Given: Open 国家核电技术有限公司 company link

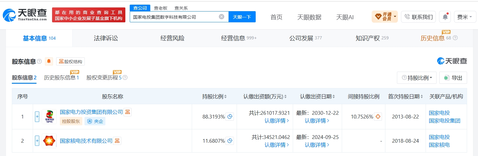Looking at the screenshot, I should point(86,141).
